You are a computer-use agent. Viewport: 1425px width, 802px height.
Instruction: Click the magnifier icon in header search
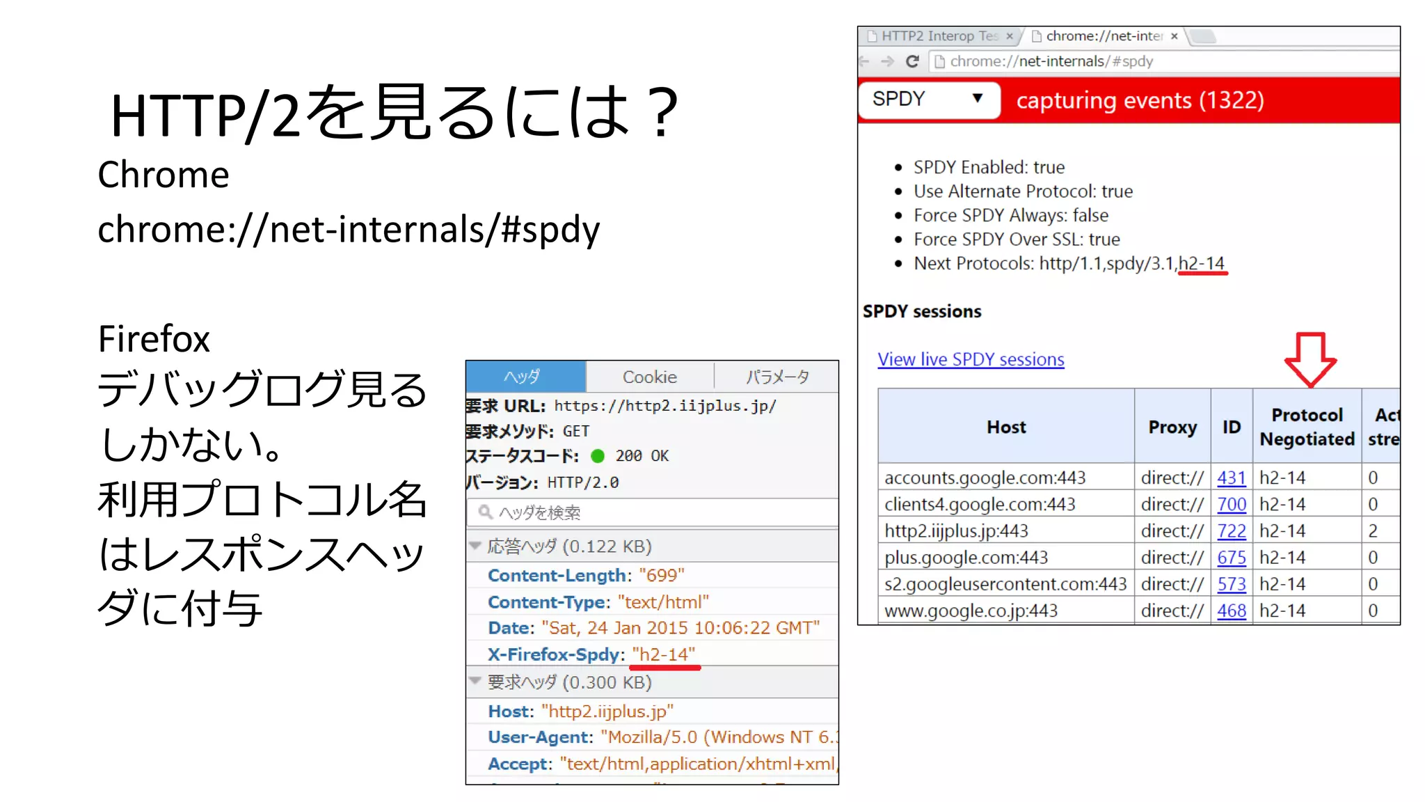pyautogui.click(x=485, y=512)
